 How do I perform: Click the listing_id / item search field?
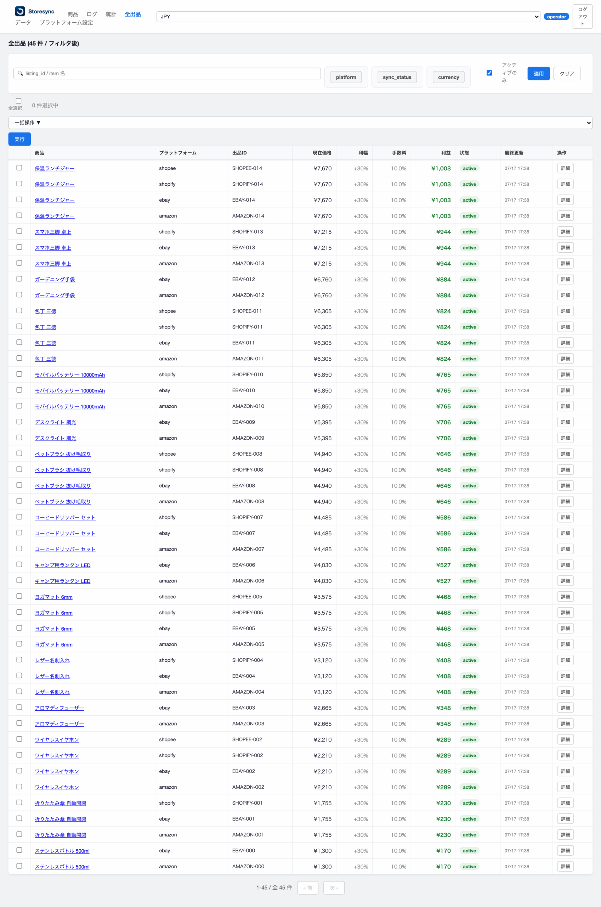[x=167, y=73]
